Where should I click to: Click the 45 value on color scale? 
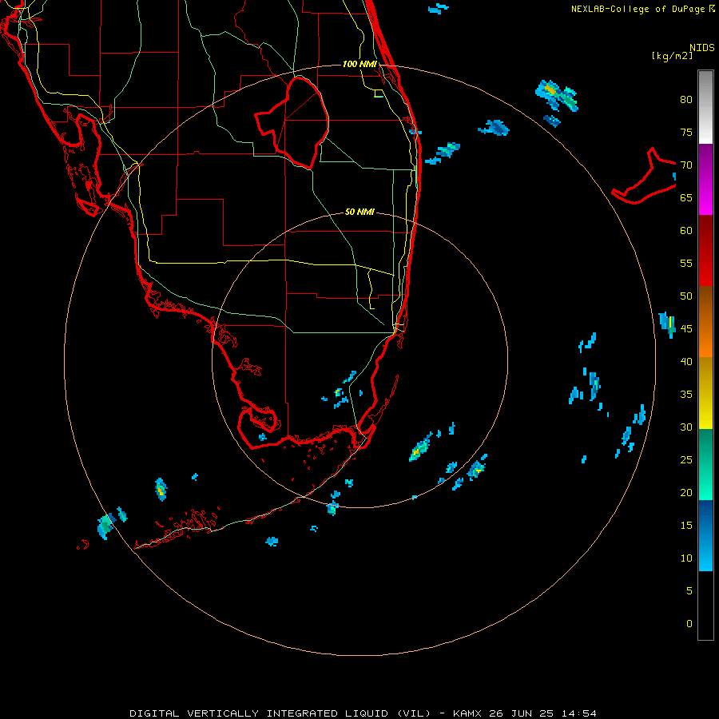click(x=686, y=329)
